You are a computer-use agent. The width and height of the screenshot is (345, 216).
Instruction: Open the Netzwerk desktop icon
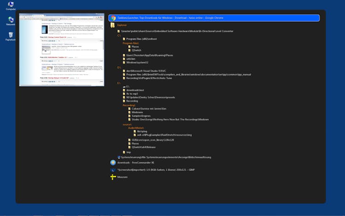click(10, 21)
